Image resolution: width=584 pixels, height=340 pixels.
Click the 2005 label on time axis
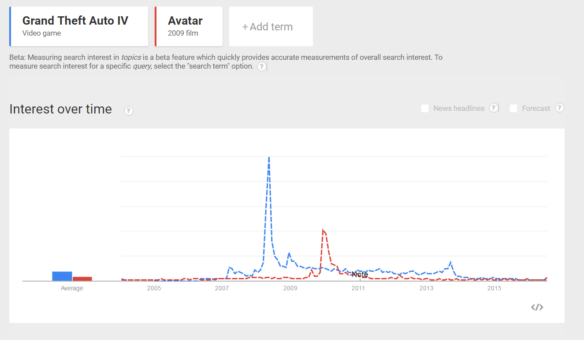[154, 289]
